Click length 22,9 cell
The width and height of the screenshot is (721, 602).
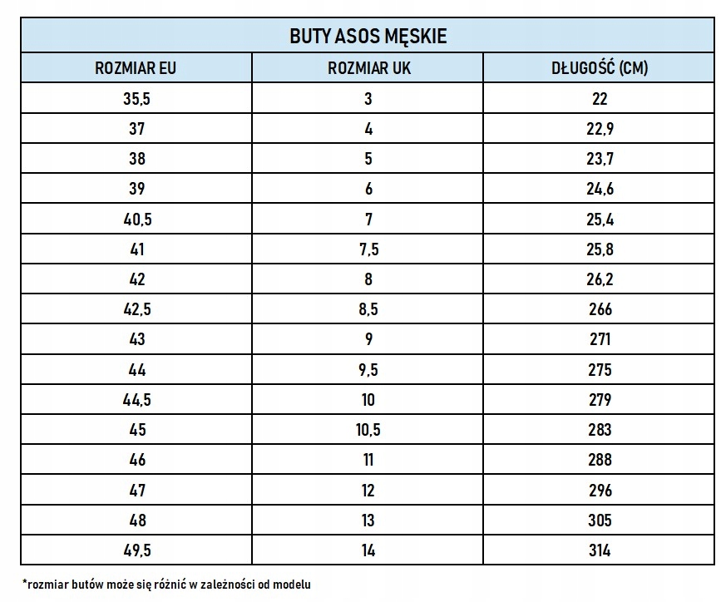(599, 128)
